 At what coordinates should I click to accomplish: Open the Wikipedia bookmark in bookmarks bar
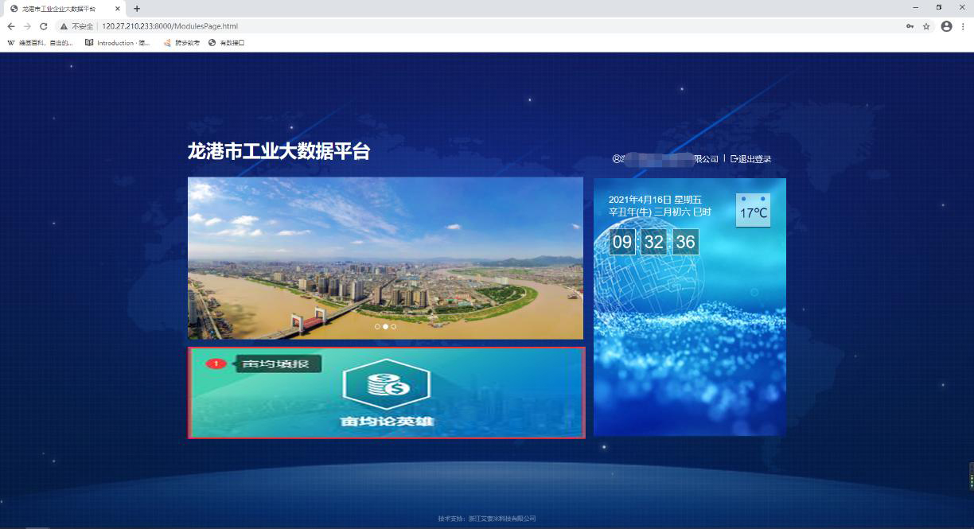click(x=41, y=43)
